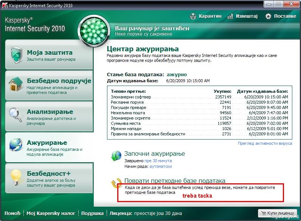Change run mode via 'аутоматски' link
Viewport: 301px width, 221px height.
tap(161, 166)
